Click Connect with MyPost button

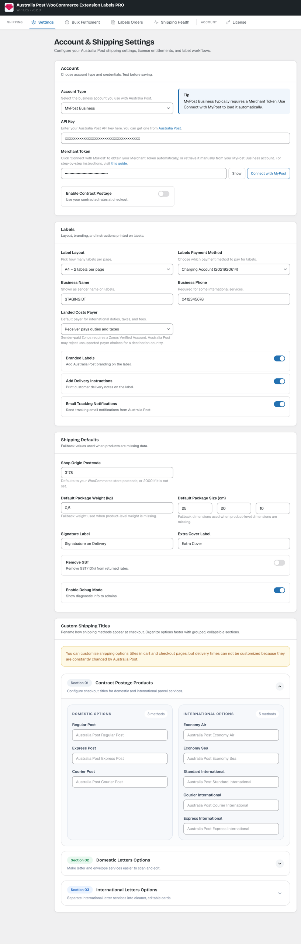[269, 174]
